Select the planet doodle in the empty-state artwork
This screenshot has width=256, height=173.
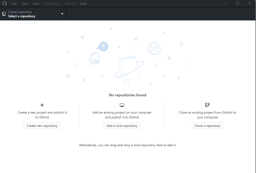click(x=129, y=69)
